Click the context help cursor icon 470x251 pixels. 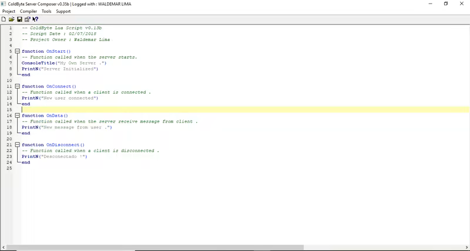pyautogui.click(x=35, y=19)
